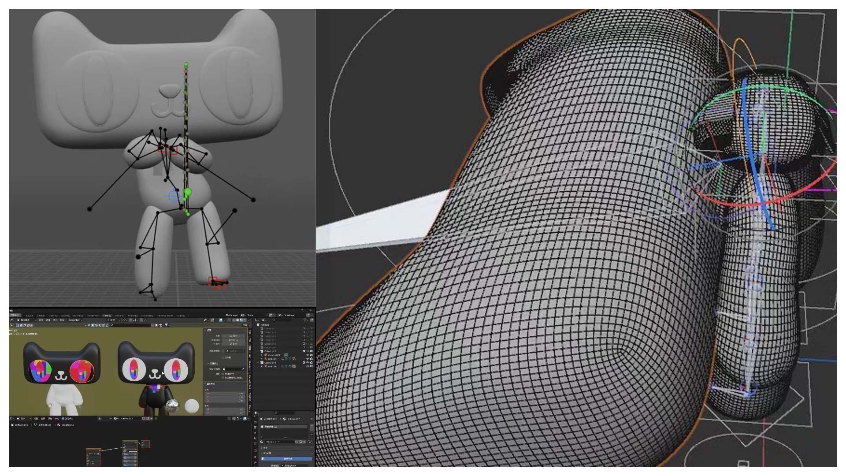This screenshot has width=846, height=476.
Task: Toggle the snapping magnet icon
Action: point(131,320)
